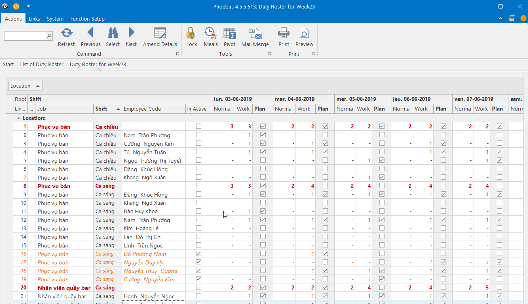Click the ribbon search input box
Image resolution: width=528 pixels, height=304 pixels.
coord(25,36)
